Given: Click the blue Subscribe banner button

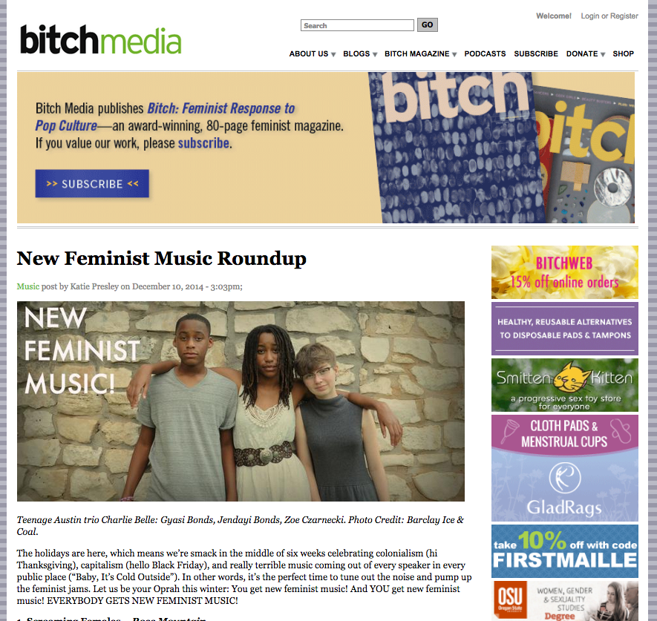Looking at the screenshot, I should (92, 183).
